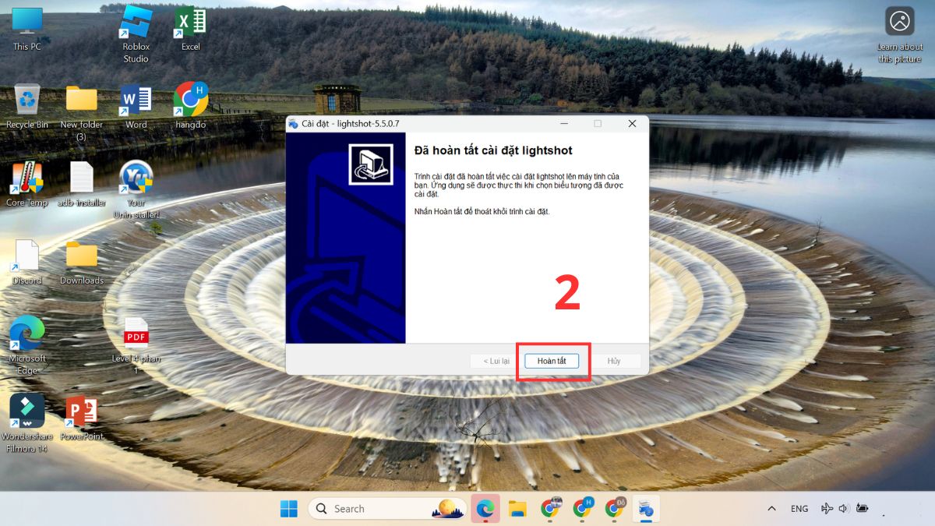Image resolution: width=935 pixels, height=526 pixels.
Task: Click the airplane mode tray icon
Action: [827, 509]
